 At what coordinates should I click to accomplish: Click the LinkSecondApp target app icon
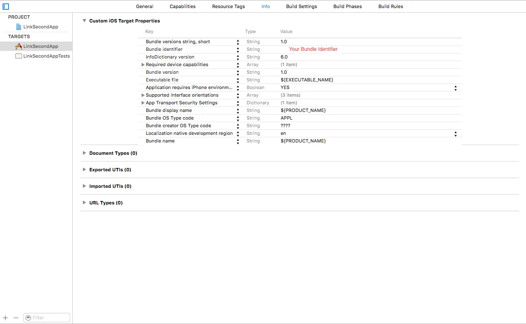(19, 46)
